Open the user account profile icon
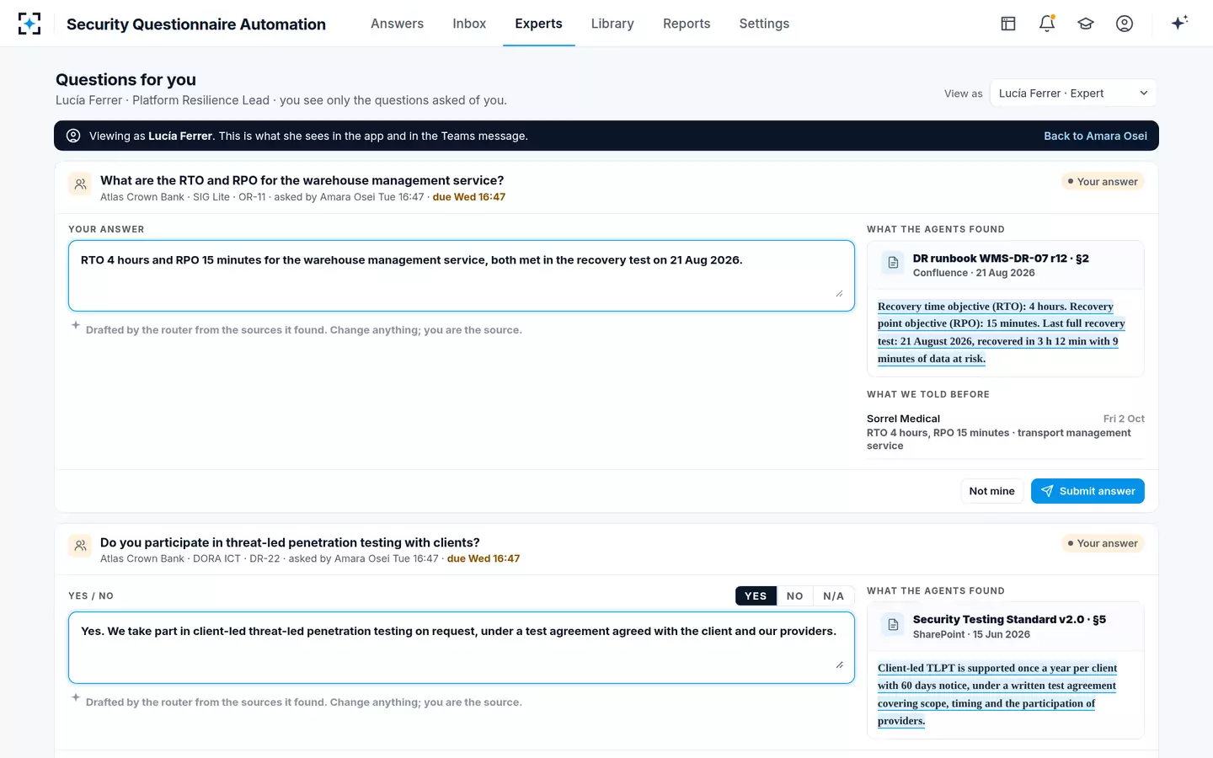 pos(1125,24)
